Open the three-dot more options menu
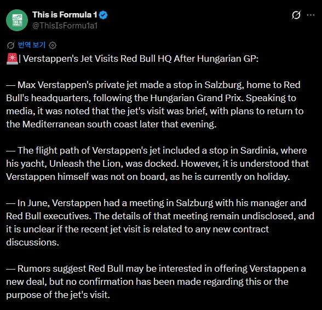This screenshot has height=310, width=322. 311,15
